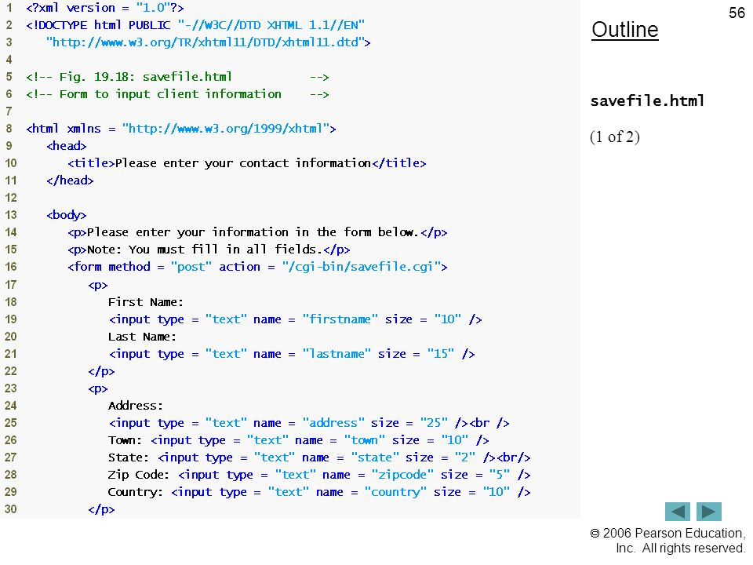The width and height of the screenshot is (753, 565).
Task: Select the Town input line
Action: click(299, 440)
